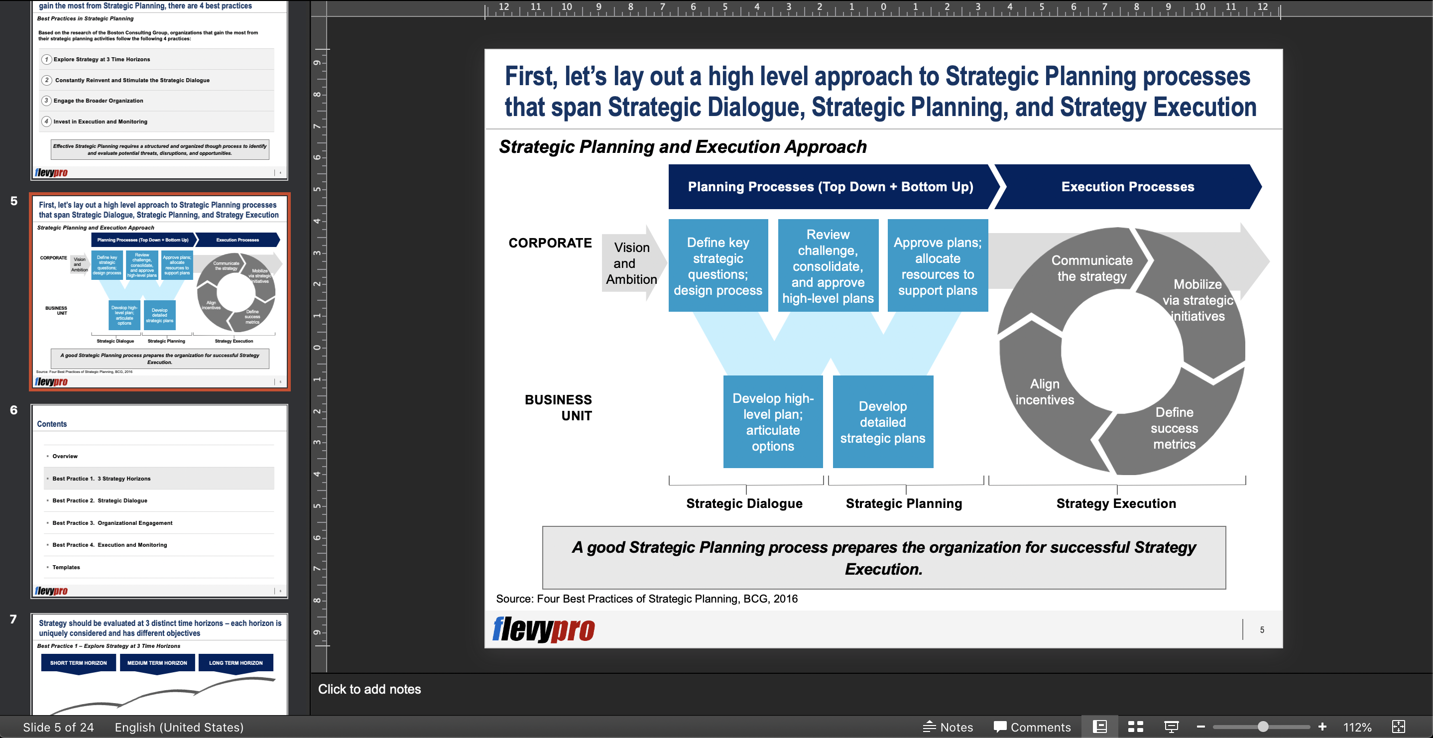Select the Best Practices slide thumbnail

(x=160, y=89)
